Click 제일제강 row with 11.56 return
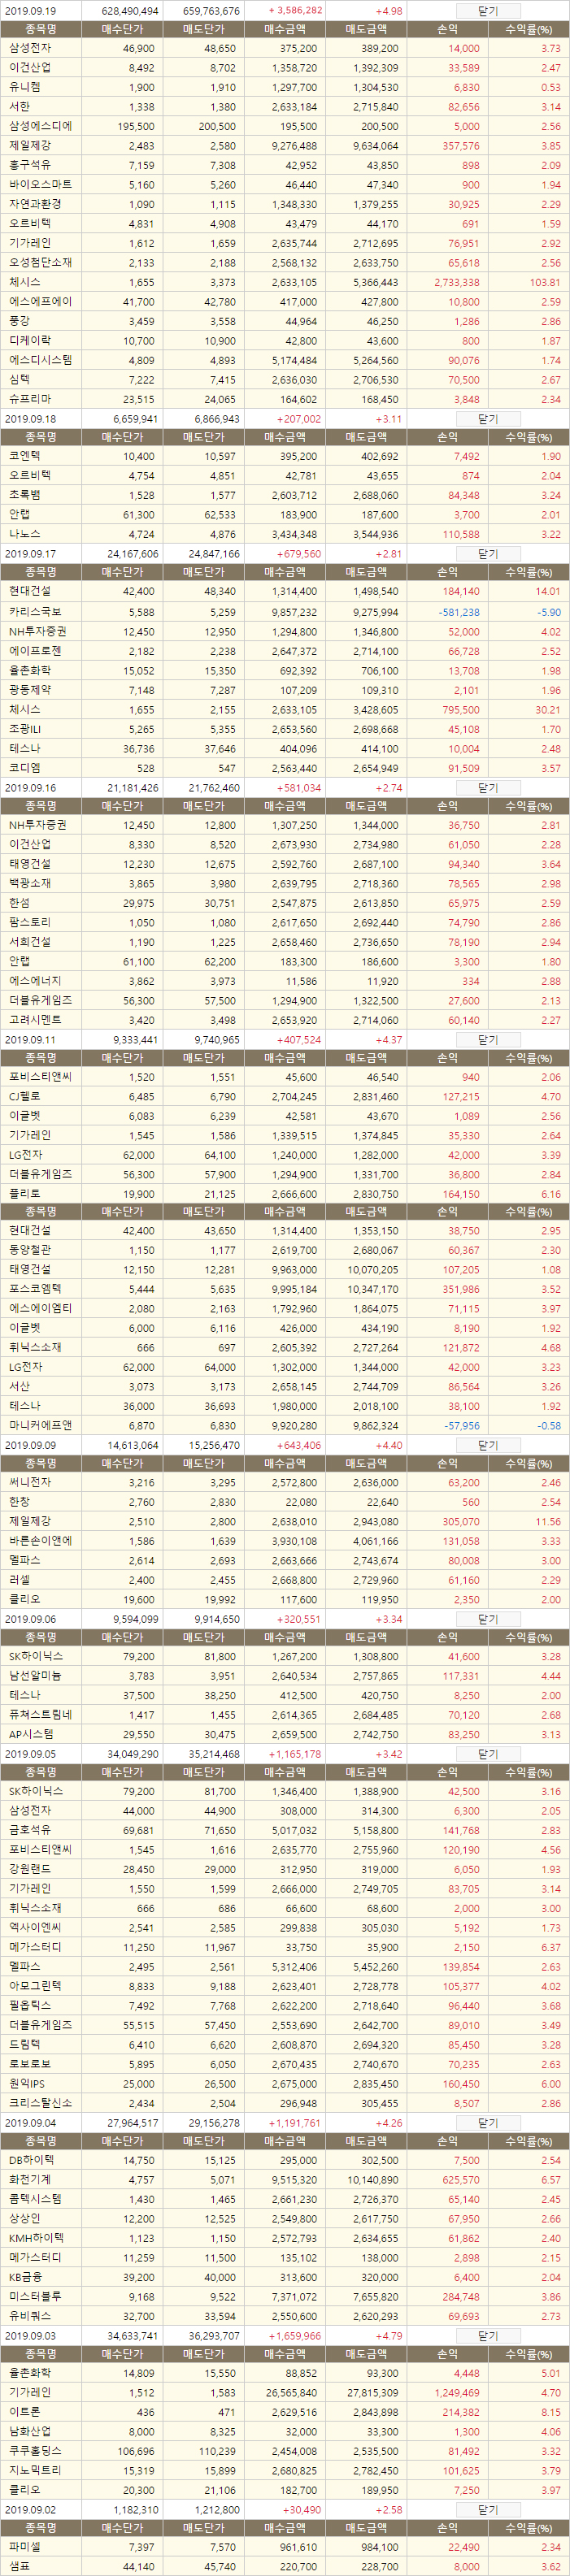The width and height of the screenshot is (570, 2576). pos(285,1522)
